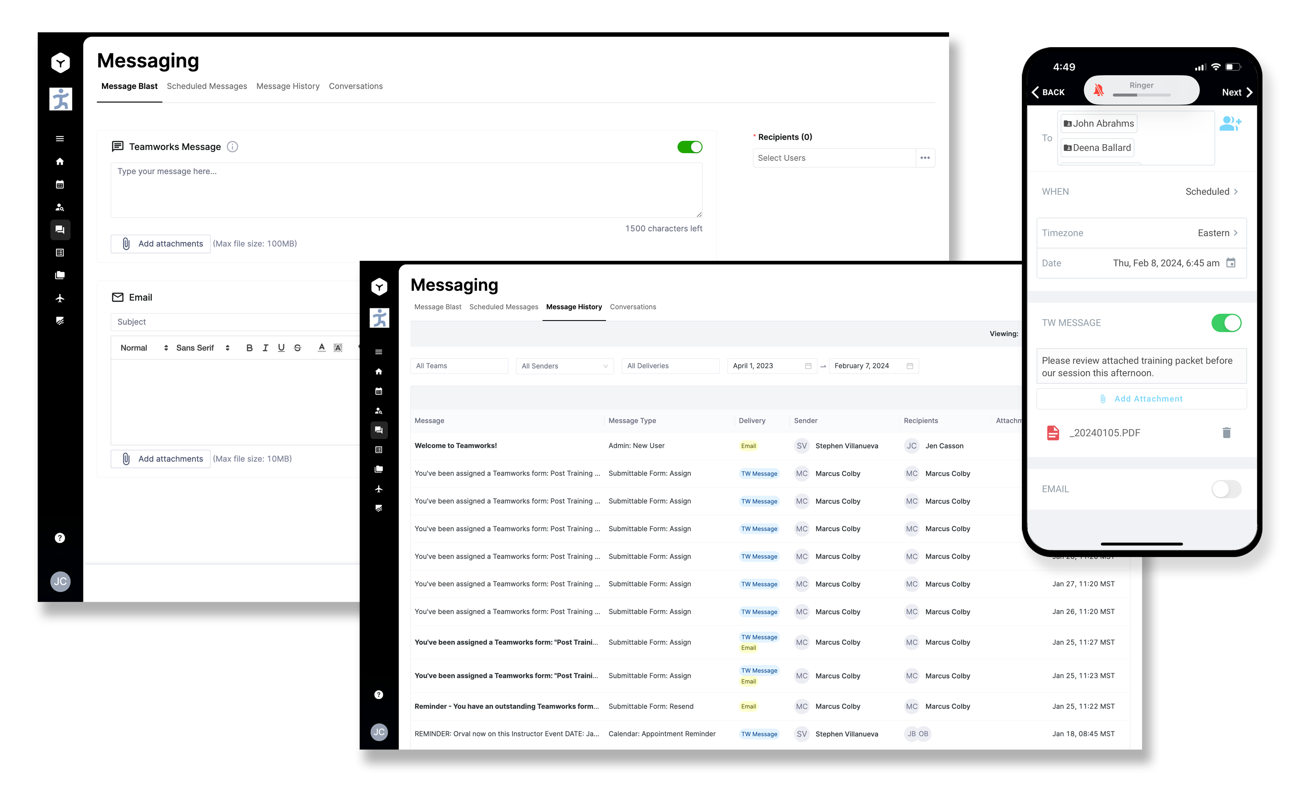Open the calendar icon in left sidebar
The width and height of the screenshot is (1293, 808).
click(60, 184)
